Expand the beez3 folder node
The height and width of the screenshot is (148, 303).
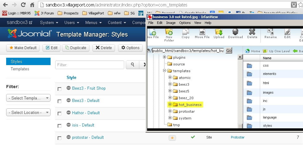170,84
